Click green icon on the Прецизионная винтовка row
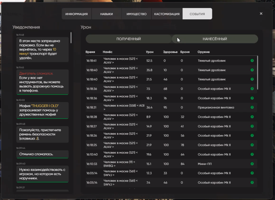Screen dimensions: 275x200 pos(252,108)
